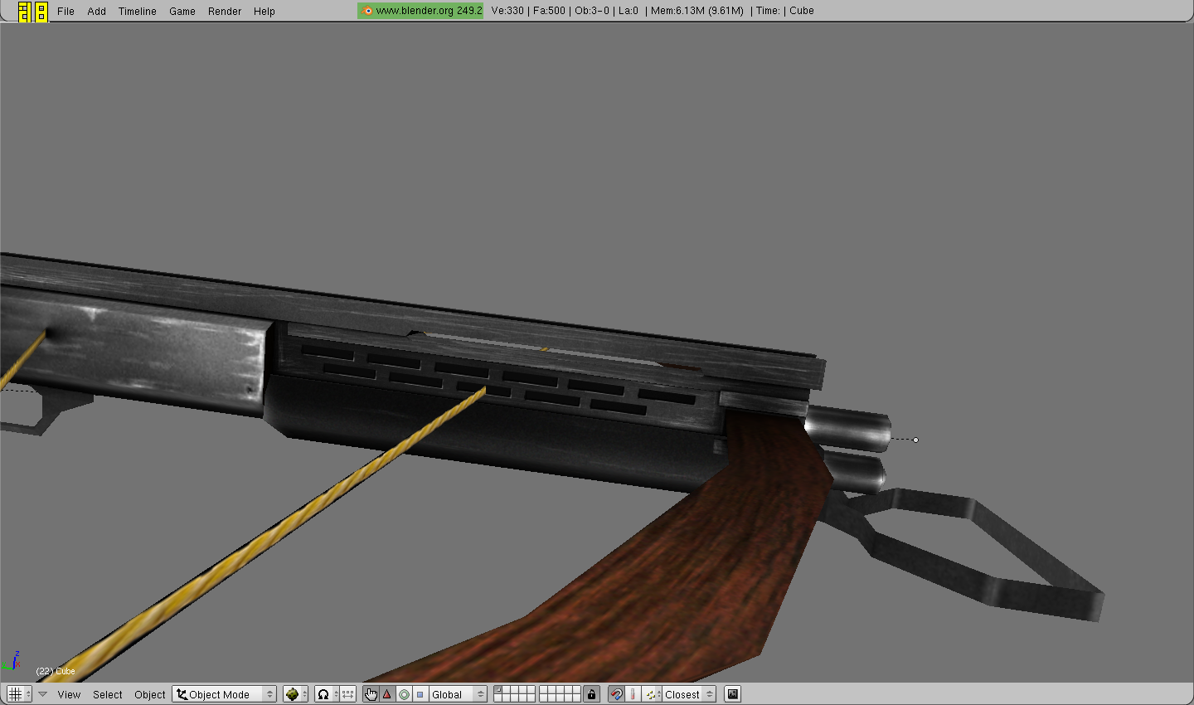Toggle the layer lock icon
Screen dimensions: 1194x705
[591, 694]
